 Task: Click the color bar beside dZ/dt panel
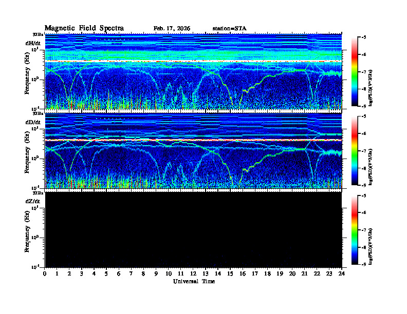click(x=355, y=230)
